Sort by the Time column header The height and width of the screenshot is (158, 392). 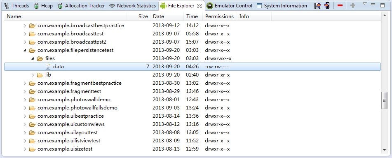193,16
